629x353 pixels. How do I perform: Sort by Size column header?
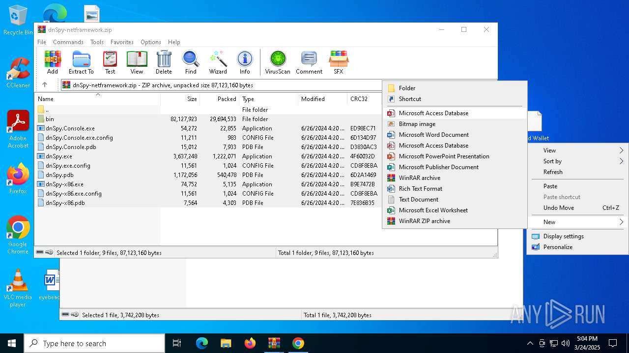point(180,99)
